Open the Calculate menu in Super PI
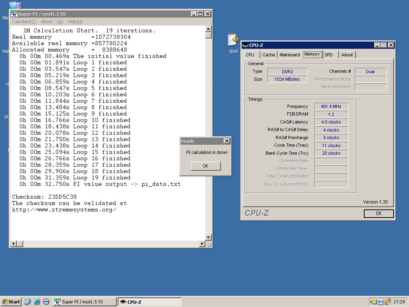Viewport: 409px width, 307px height. (24, 22)
